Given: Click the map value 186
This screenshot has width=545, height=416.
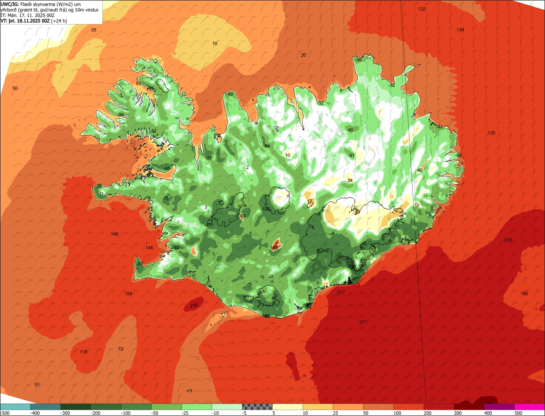Looking at the screenshot, I should (x=524, y=294).
